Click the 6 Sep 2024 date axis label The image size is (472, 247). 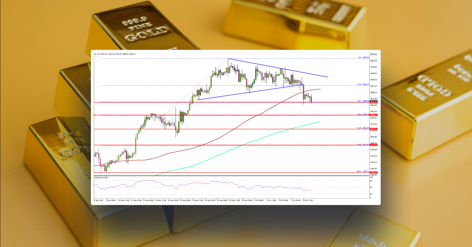(98, 200)
